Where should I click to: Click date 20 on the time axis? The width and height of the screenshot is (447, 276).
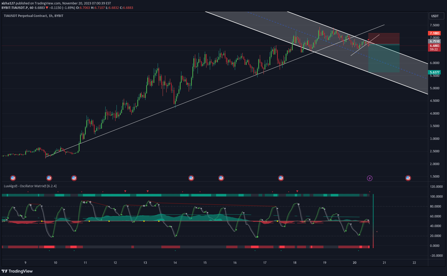click(x=354, y=263)
